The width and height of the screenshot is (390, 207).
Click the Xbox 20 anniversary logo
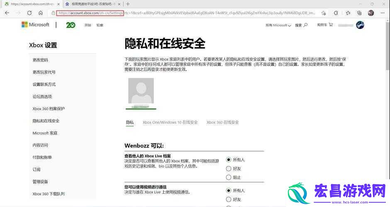pos(71,25)
